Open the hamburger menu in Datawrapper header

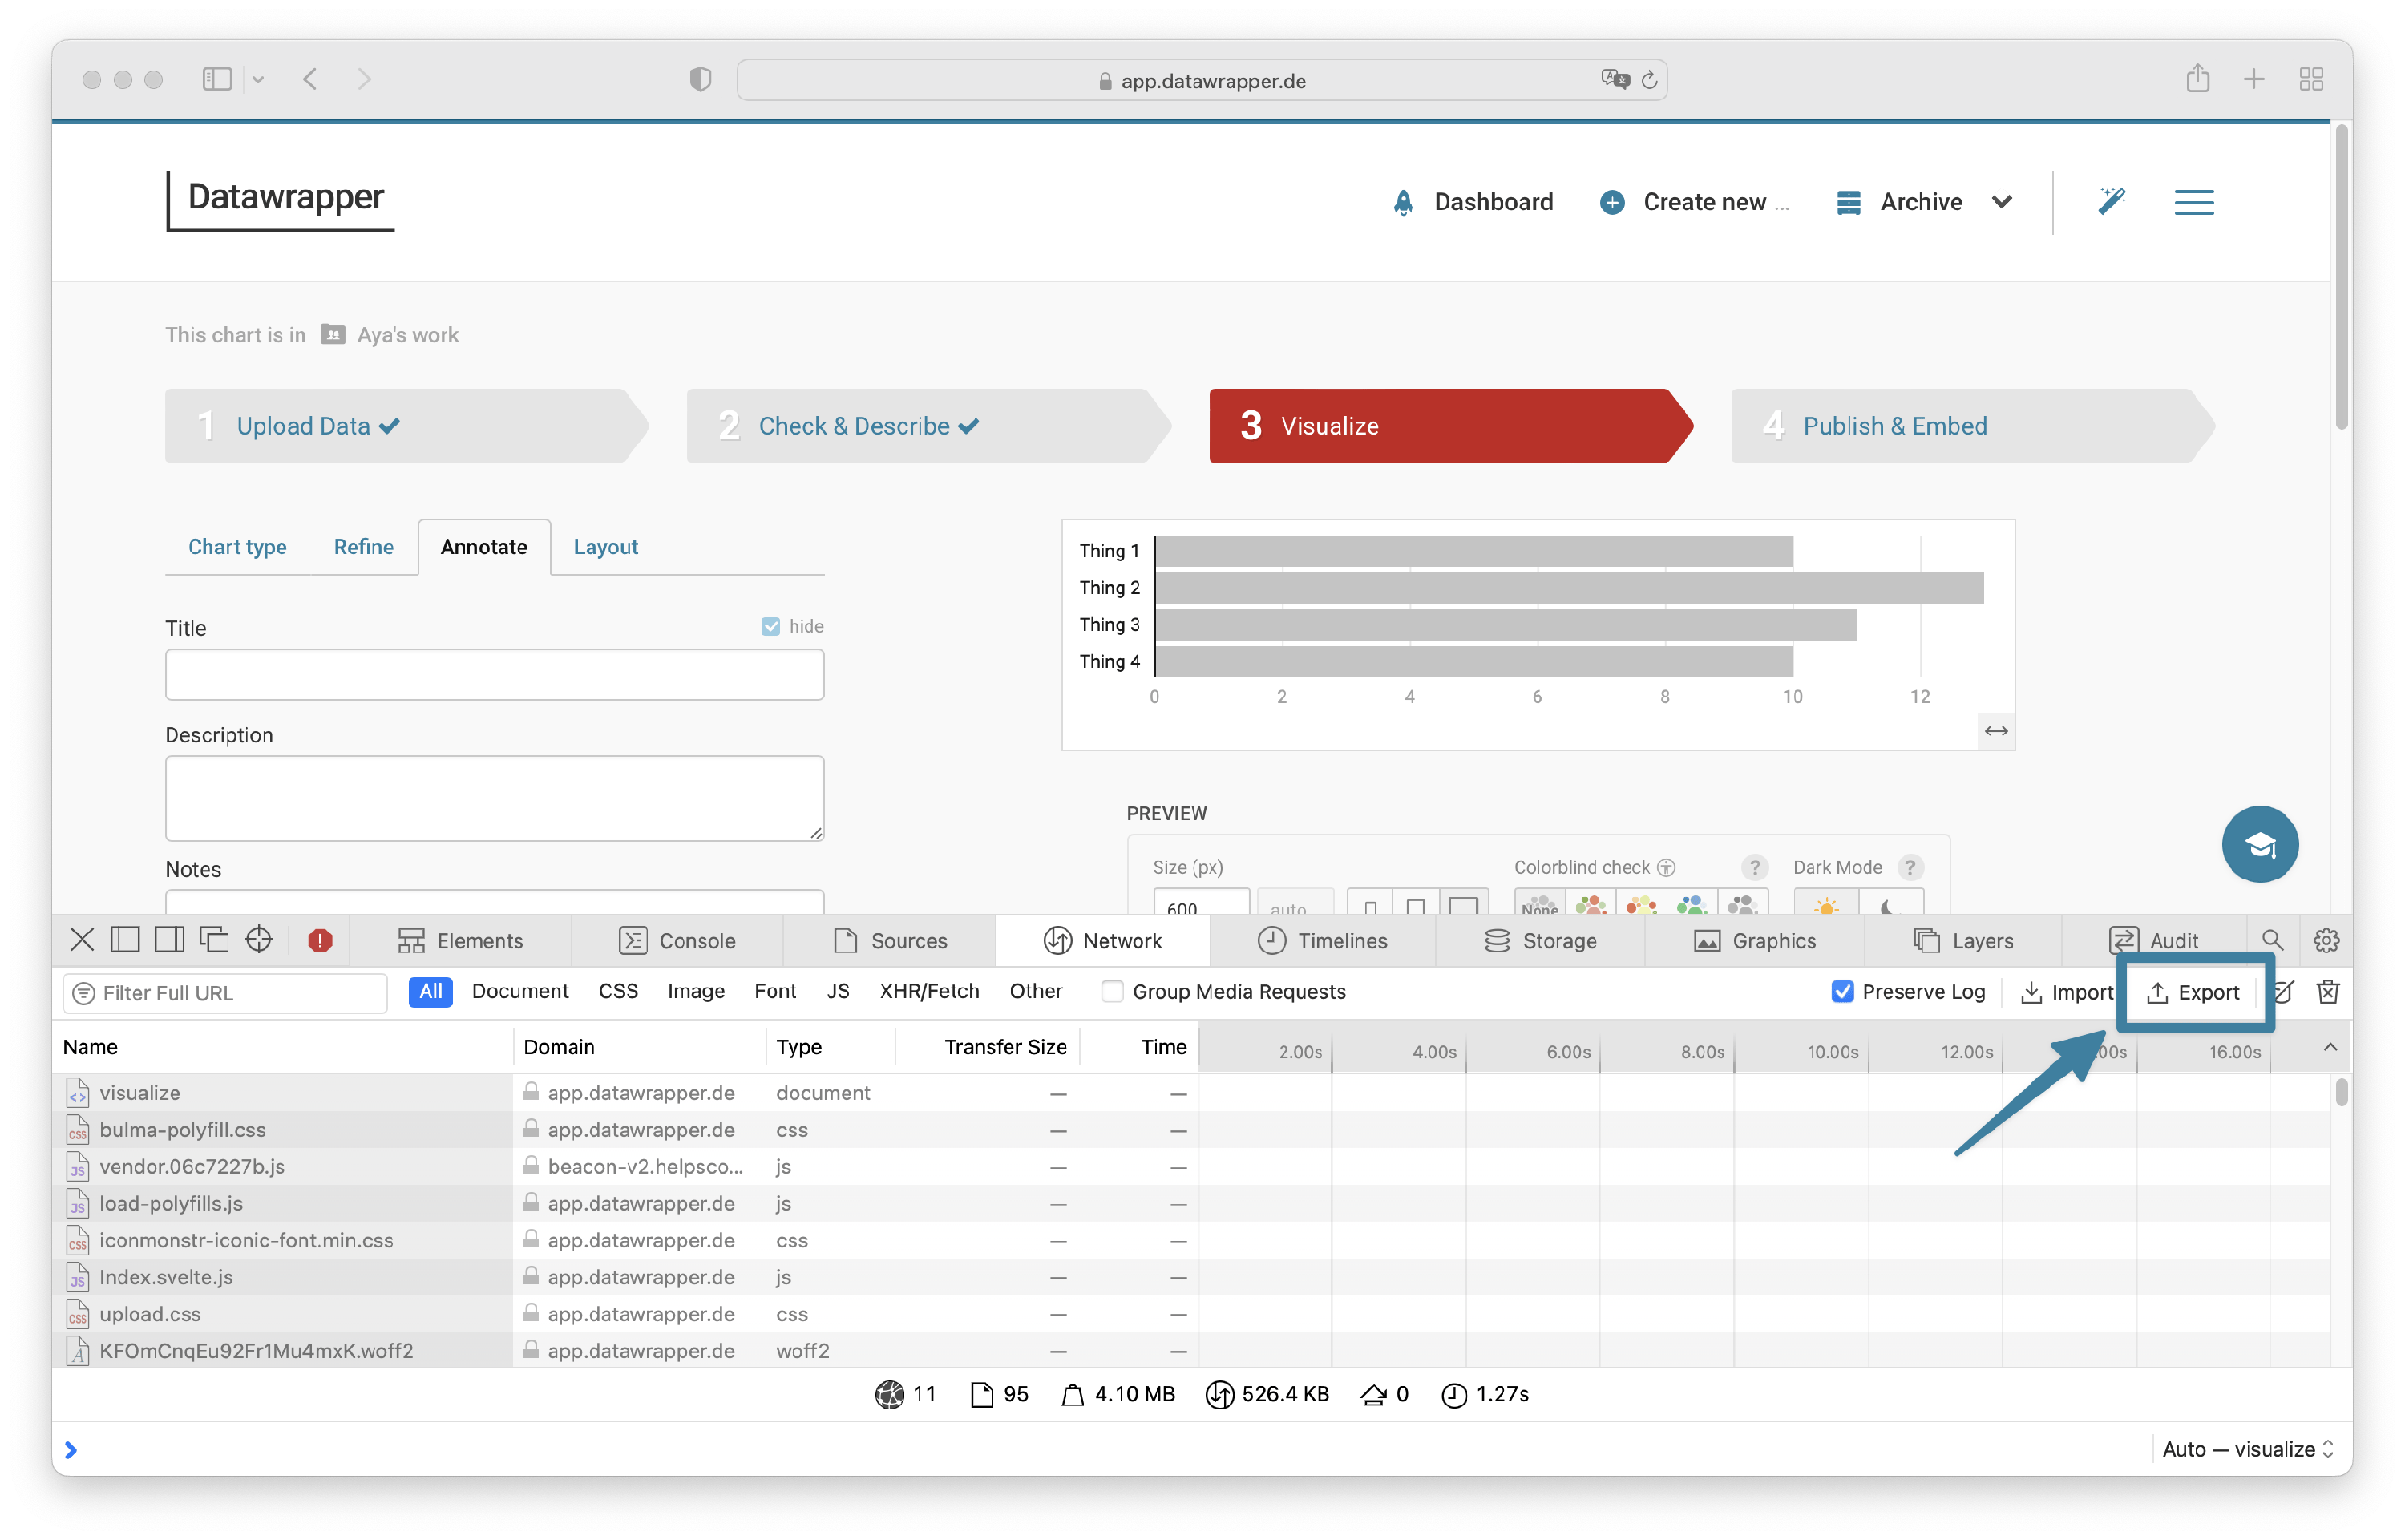tap(2193, 202)
